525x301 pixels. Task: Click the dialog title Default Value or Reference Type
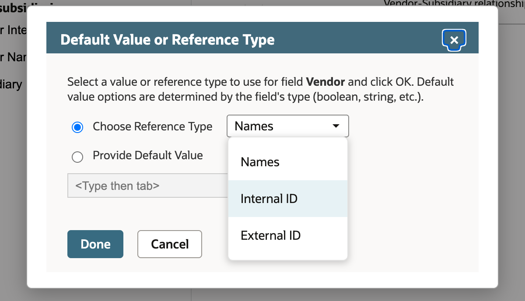point(168,40)
